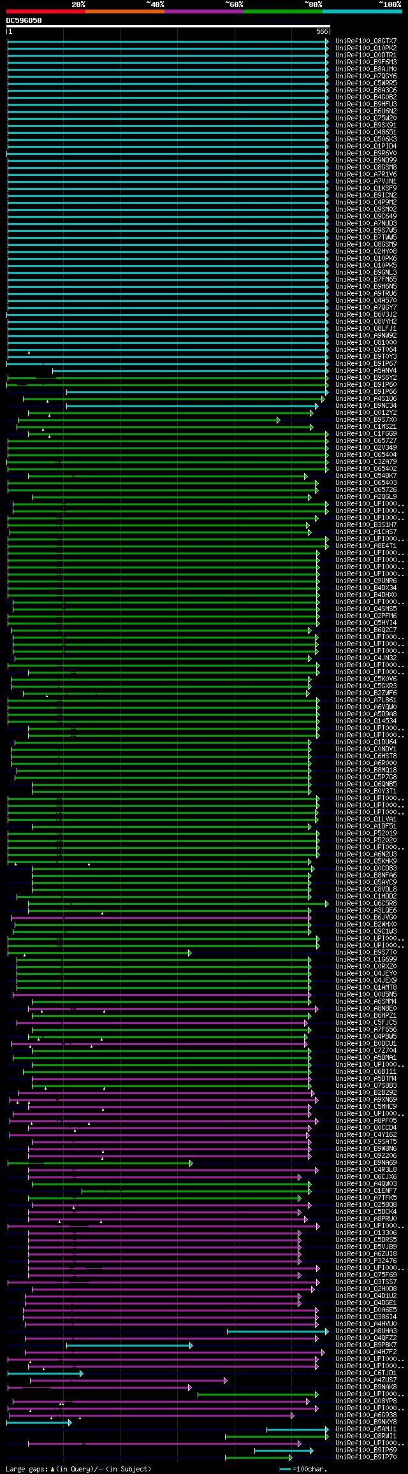Select the UniRef100_B6V3J2 label
This screenshot has width=408, height=1474.
click(366, 315)
